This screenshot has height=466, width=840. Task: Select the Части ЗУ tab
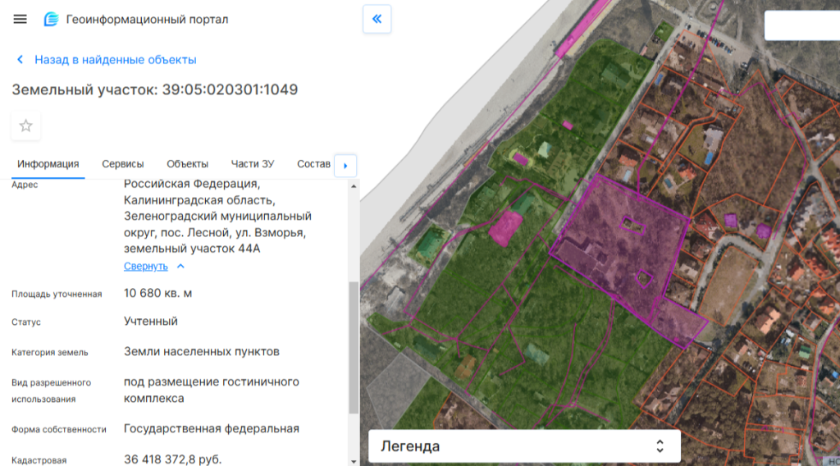pos(252,164)
